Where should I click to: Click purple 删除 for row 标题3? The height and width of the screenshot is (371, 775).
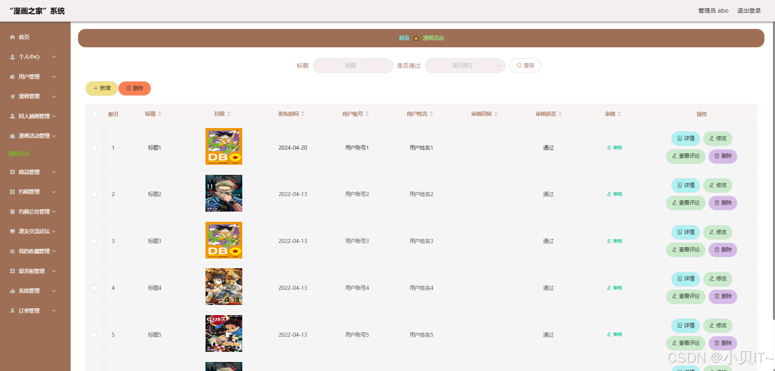(723, 250)
